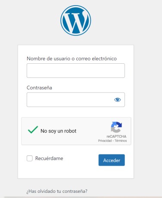
Task: Click the dash between Privacidad and Términos
Action: coord(113,141)
